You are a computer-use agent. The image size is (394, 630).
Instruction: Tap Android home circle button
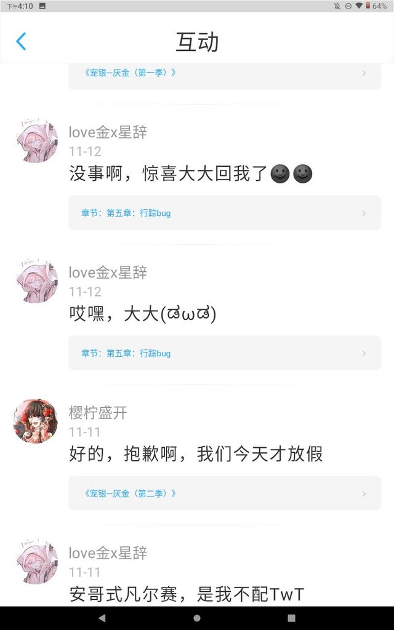tap(197, 618)
